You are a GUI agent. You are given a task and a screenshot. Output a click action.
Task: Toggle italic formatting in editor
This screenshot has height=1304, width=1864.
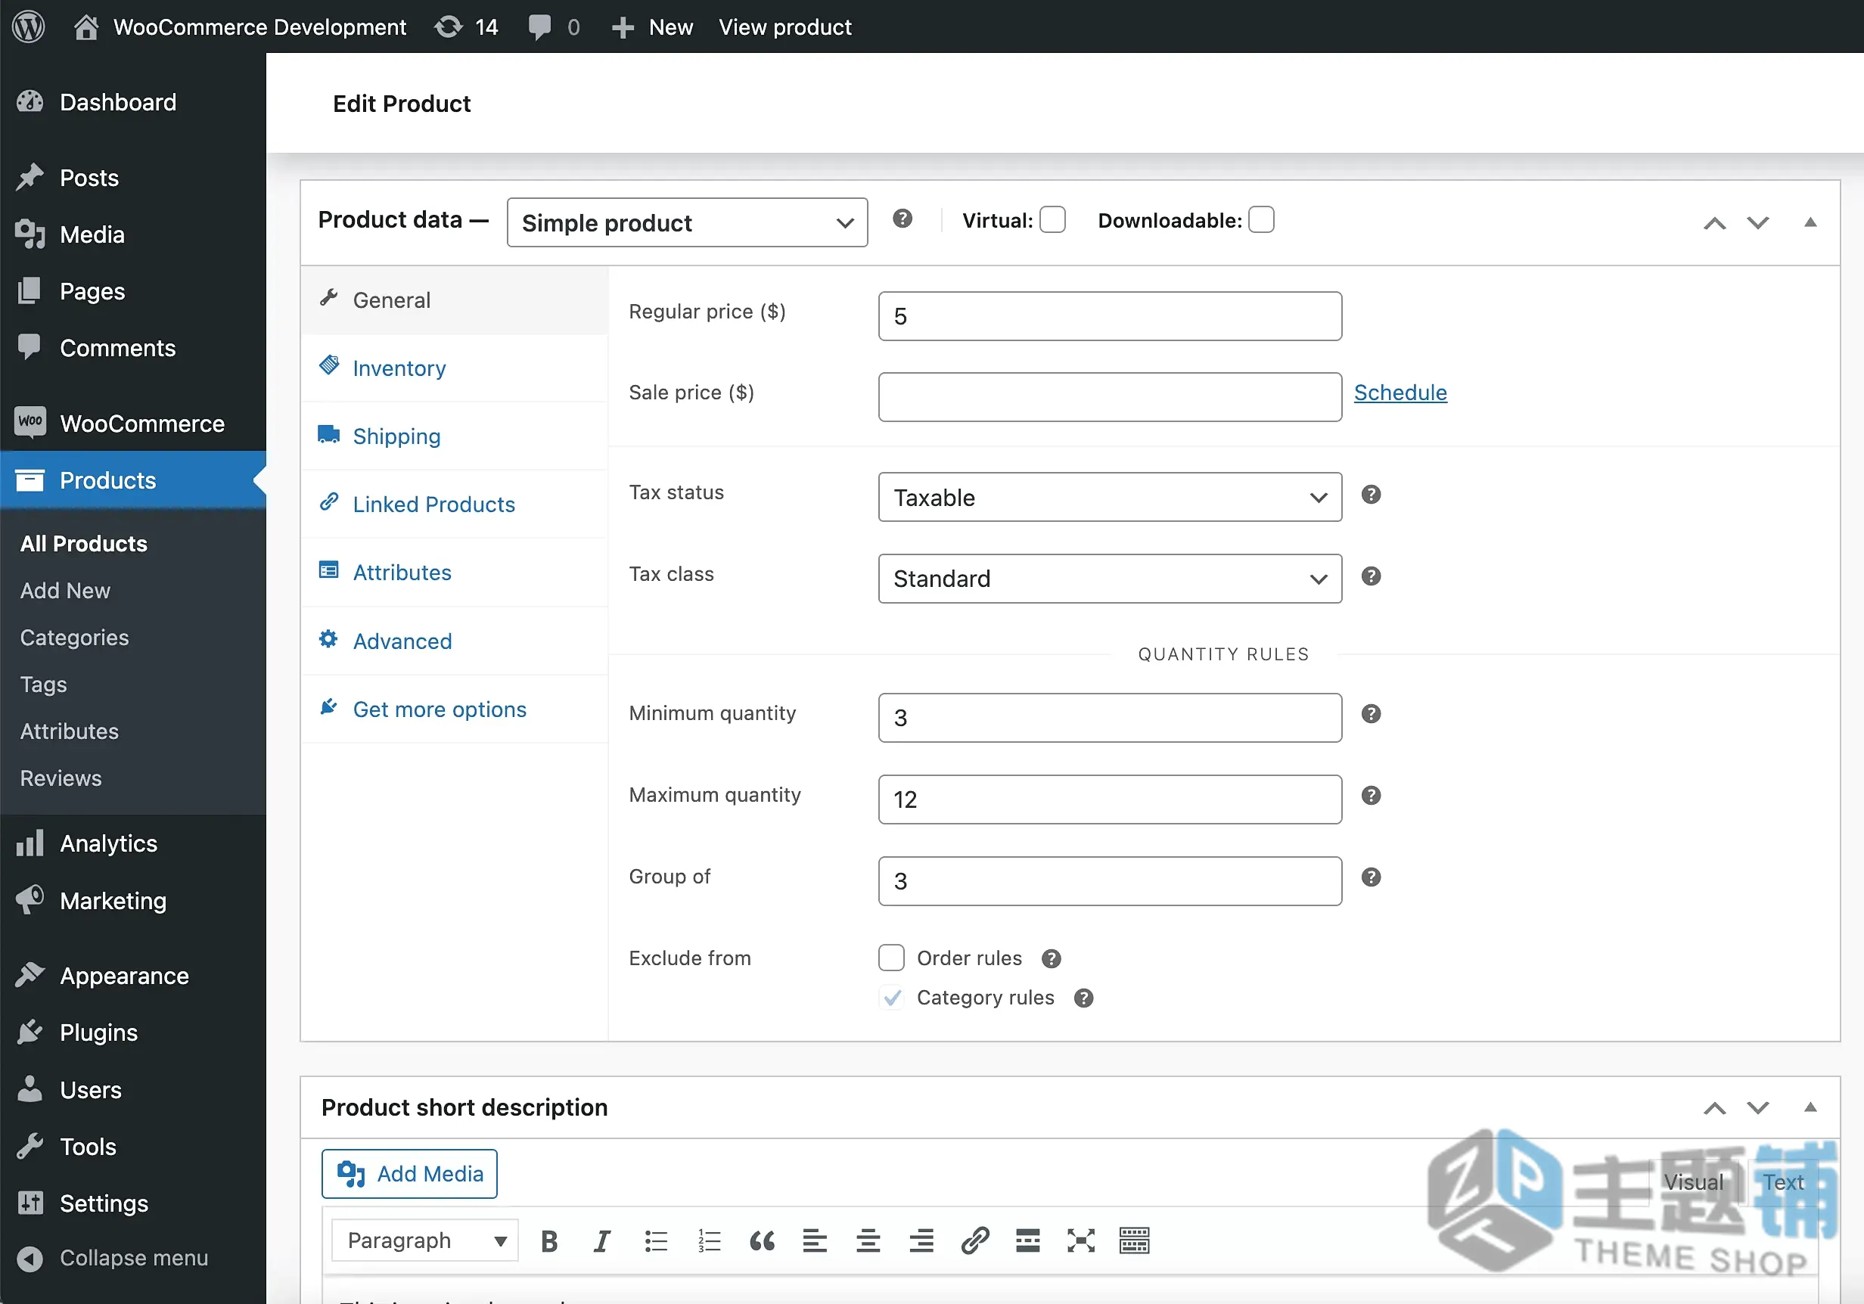601,1240
